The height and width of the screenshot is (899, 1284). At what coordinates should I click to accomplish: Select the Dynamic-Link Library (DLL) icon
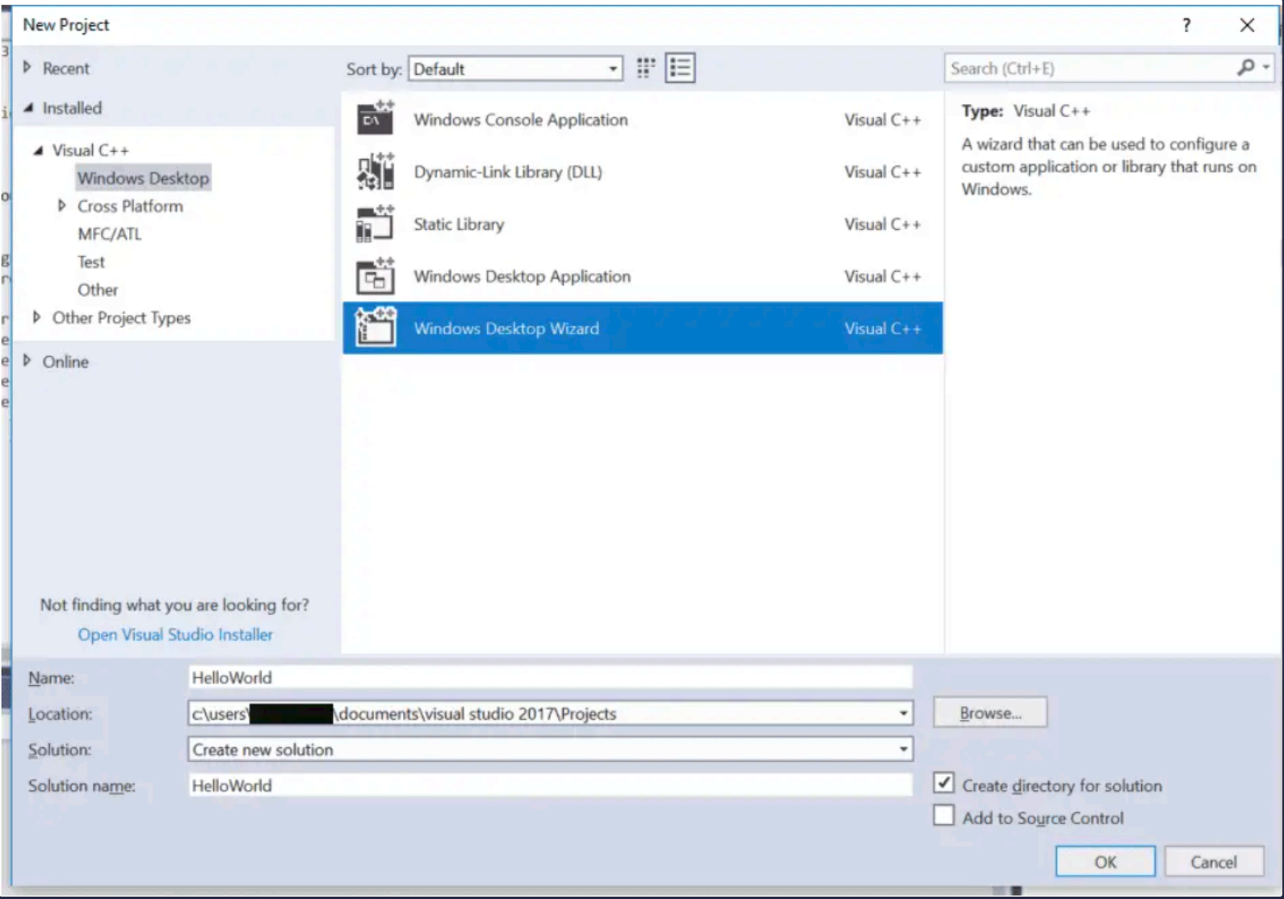coord(376,172)
